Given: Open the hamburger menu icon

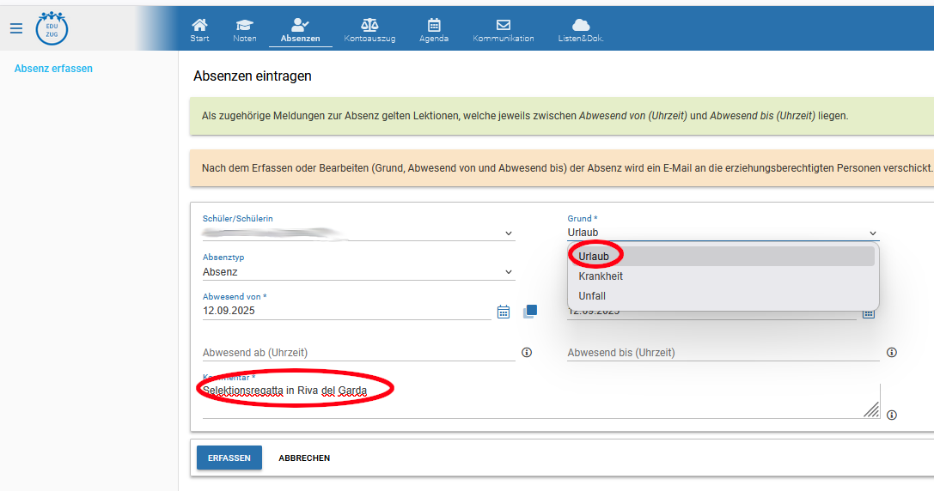Looking at the screenshot, I should (x=15, y=28).
